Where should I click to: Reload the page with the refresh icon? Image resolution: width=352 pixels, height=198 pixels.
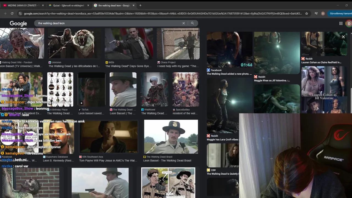click(12, 13)
